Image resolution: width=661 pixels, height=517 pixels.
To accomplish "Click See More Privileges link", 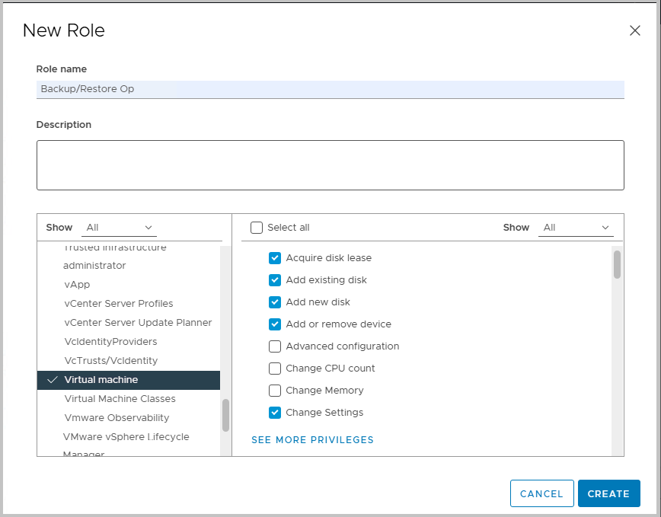I will [x=312, y=440].
